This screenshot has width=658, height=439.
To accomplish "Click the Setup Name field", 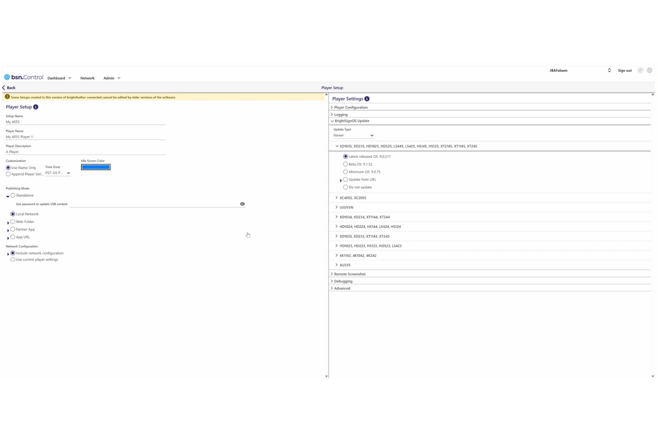I will click(86, 121).
